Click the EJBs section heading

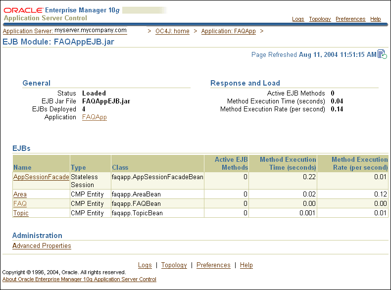[21, 148]
